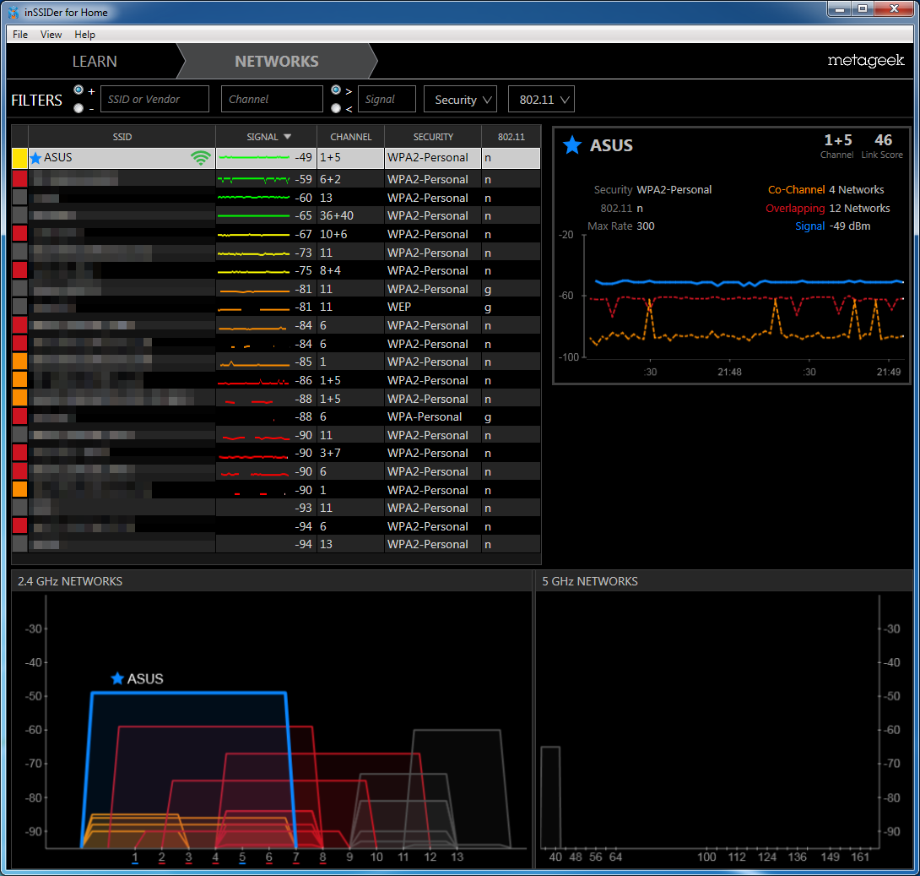Open the Security filter dropdown

tap(461, 99)
